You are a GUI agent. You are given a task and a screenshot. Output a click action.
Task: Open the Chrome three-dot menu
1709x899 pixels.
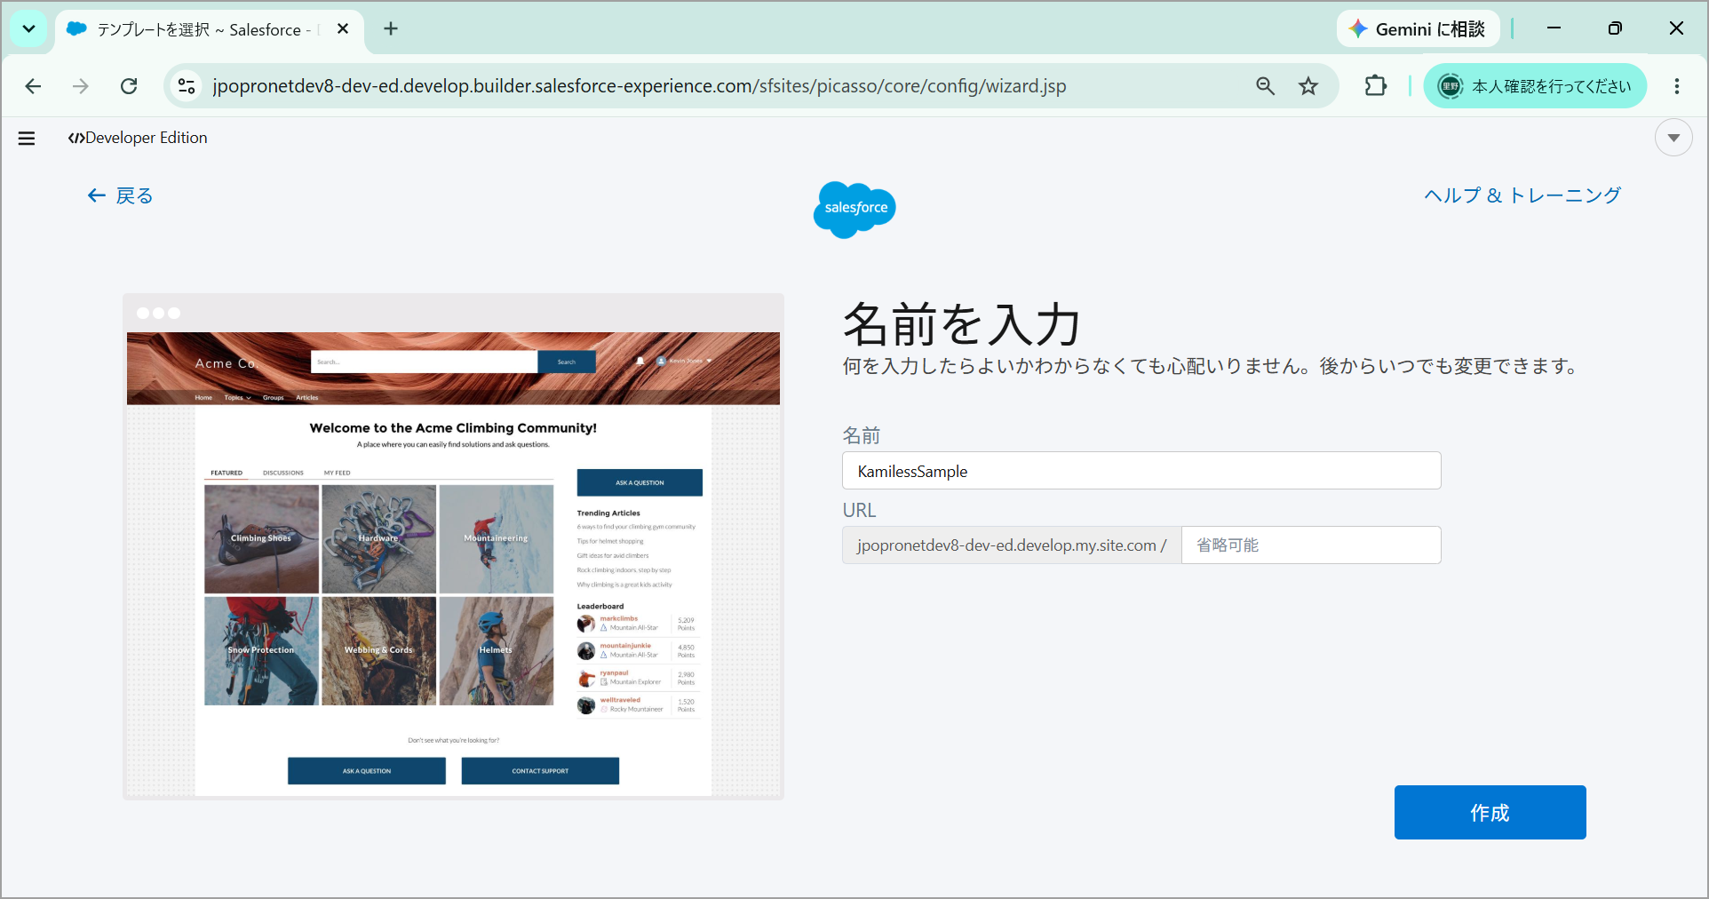1677,86
